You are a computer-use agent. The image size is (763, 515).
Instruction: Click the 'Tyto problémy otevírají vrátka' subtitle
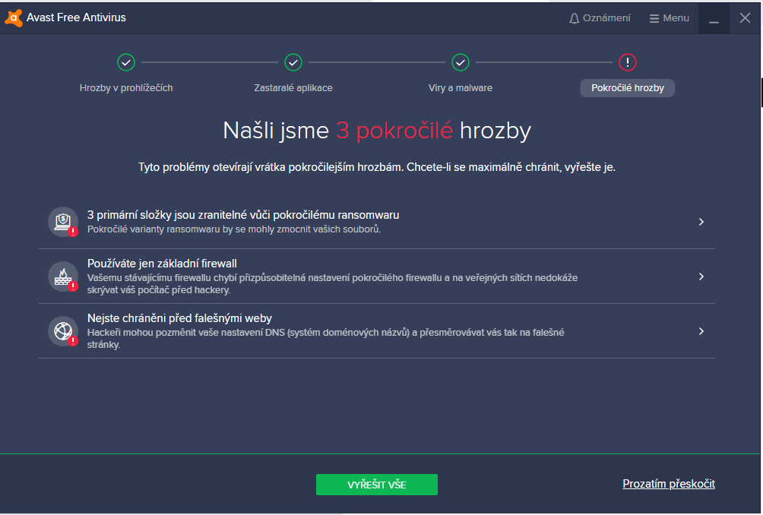tap(377, 167)
